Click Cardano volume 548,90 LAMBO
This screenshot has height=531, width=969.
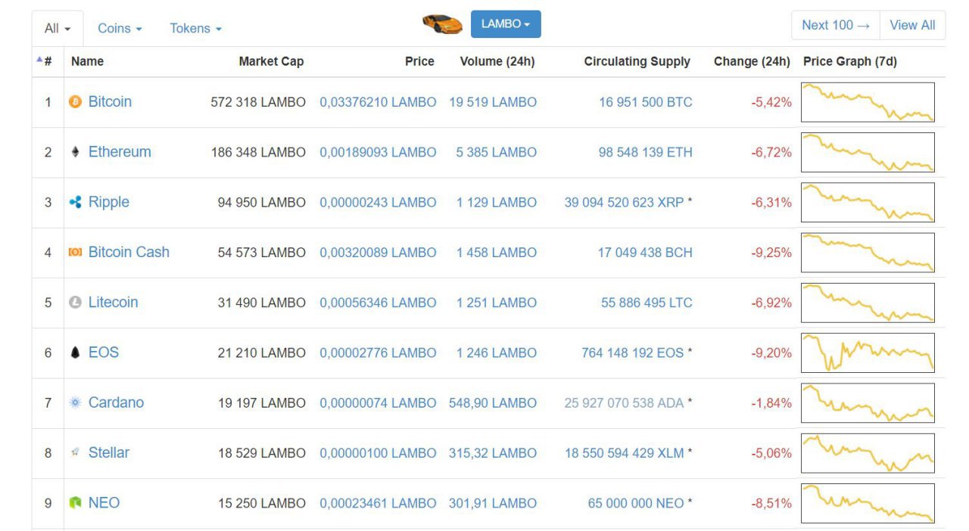coord(493,403)
